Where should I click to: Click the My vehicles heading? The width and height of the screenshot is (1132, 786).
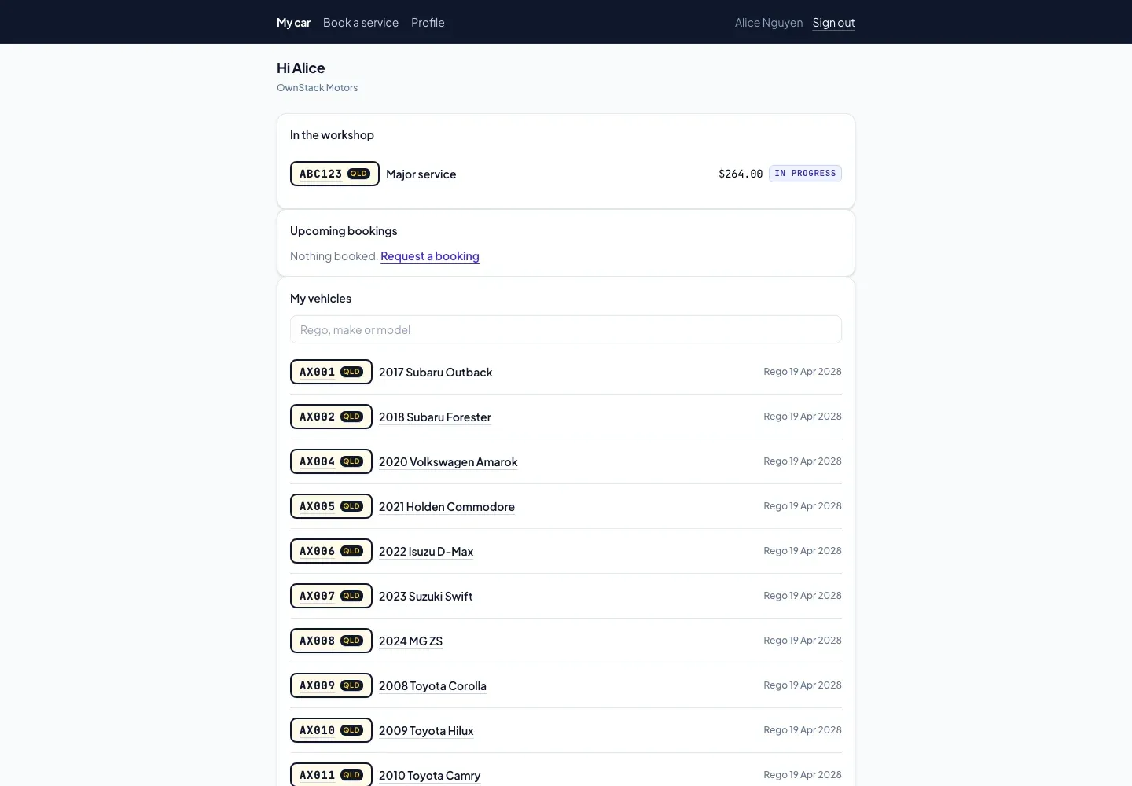click(321, 298)
